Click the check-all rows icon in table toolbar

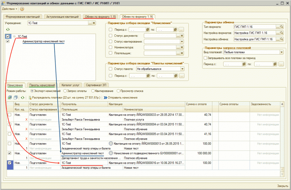click(9, 98)
